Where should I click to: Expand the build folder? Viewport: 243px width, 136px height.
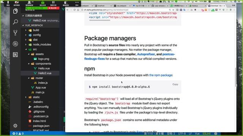coord(36,30)
